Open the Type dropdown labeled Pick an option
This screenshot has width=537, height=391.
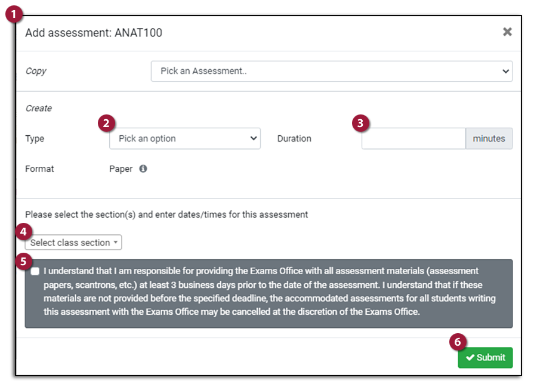(185, 138)
